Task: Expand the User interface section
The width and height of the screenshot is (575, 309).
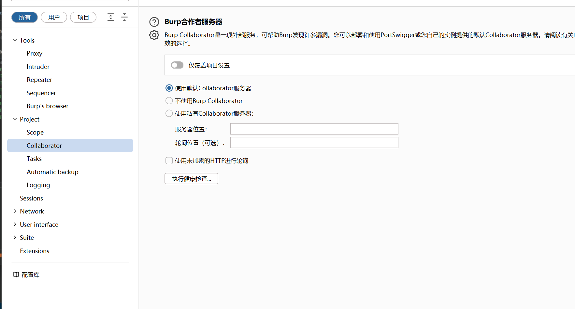Action: click(x=15, y=225)
